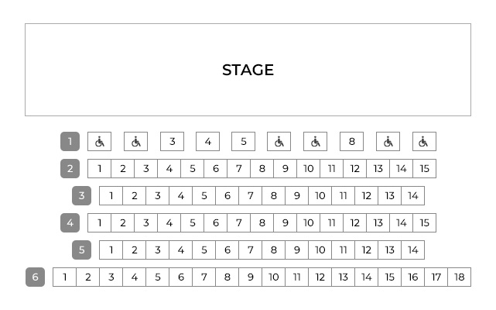This screenshot has height=310, width=496.
Task: Select second wheelchair seat in row 1
Action: click(135, 141)
